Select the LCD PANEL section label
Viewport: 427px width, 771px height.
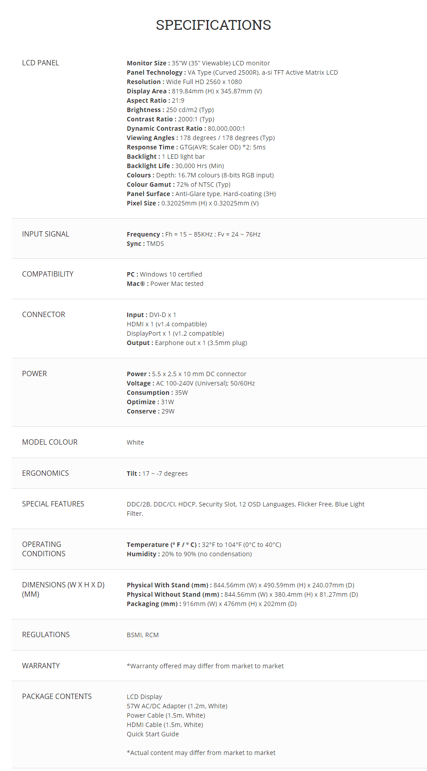pyautogui.click(x=40, y=63)
